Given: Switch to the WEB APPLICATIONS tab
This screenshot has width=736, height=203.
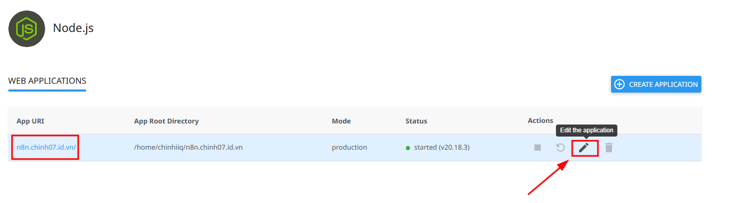Looking at the screenshot, I should click(x=47, y=81).
